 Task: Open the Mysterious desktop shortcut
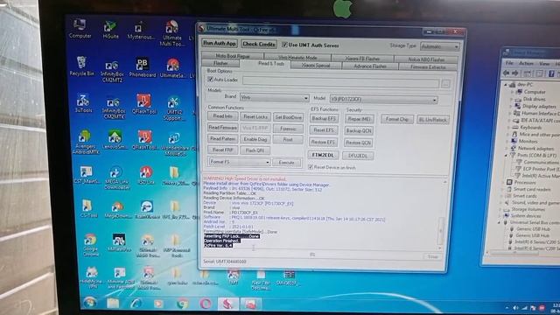pyautogui.click(x=141, y=31)
